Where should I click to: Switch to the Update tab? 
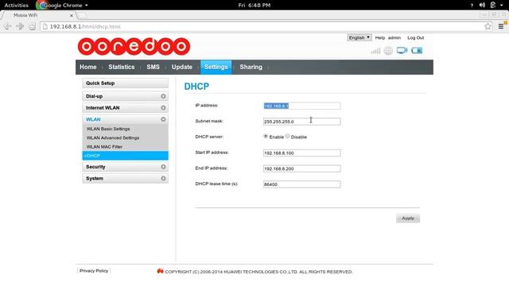[182, 67]
